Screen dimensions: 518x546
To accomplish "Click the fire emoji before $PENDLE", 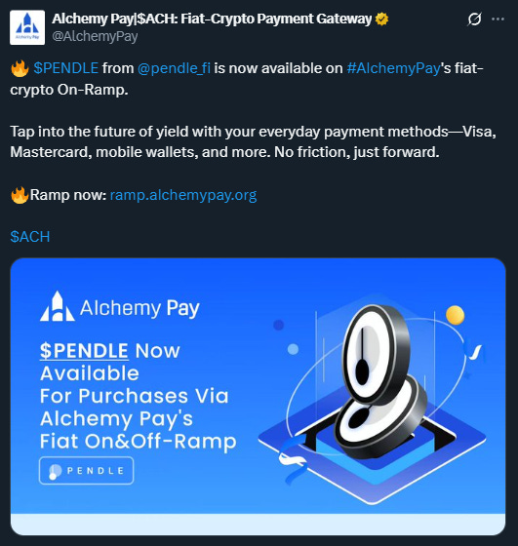I will [20, 68].
